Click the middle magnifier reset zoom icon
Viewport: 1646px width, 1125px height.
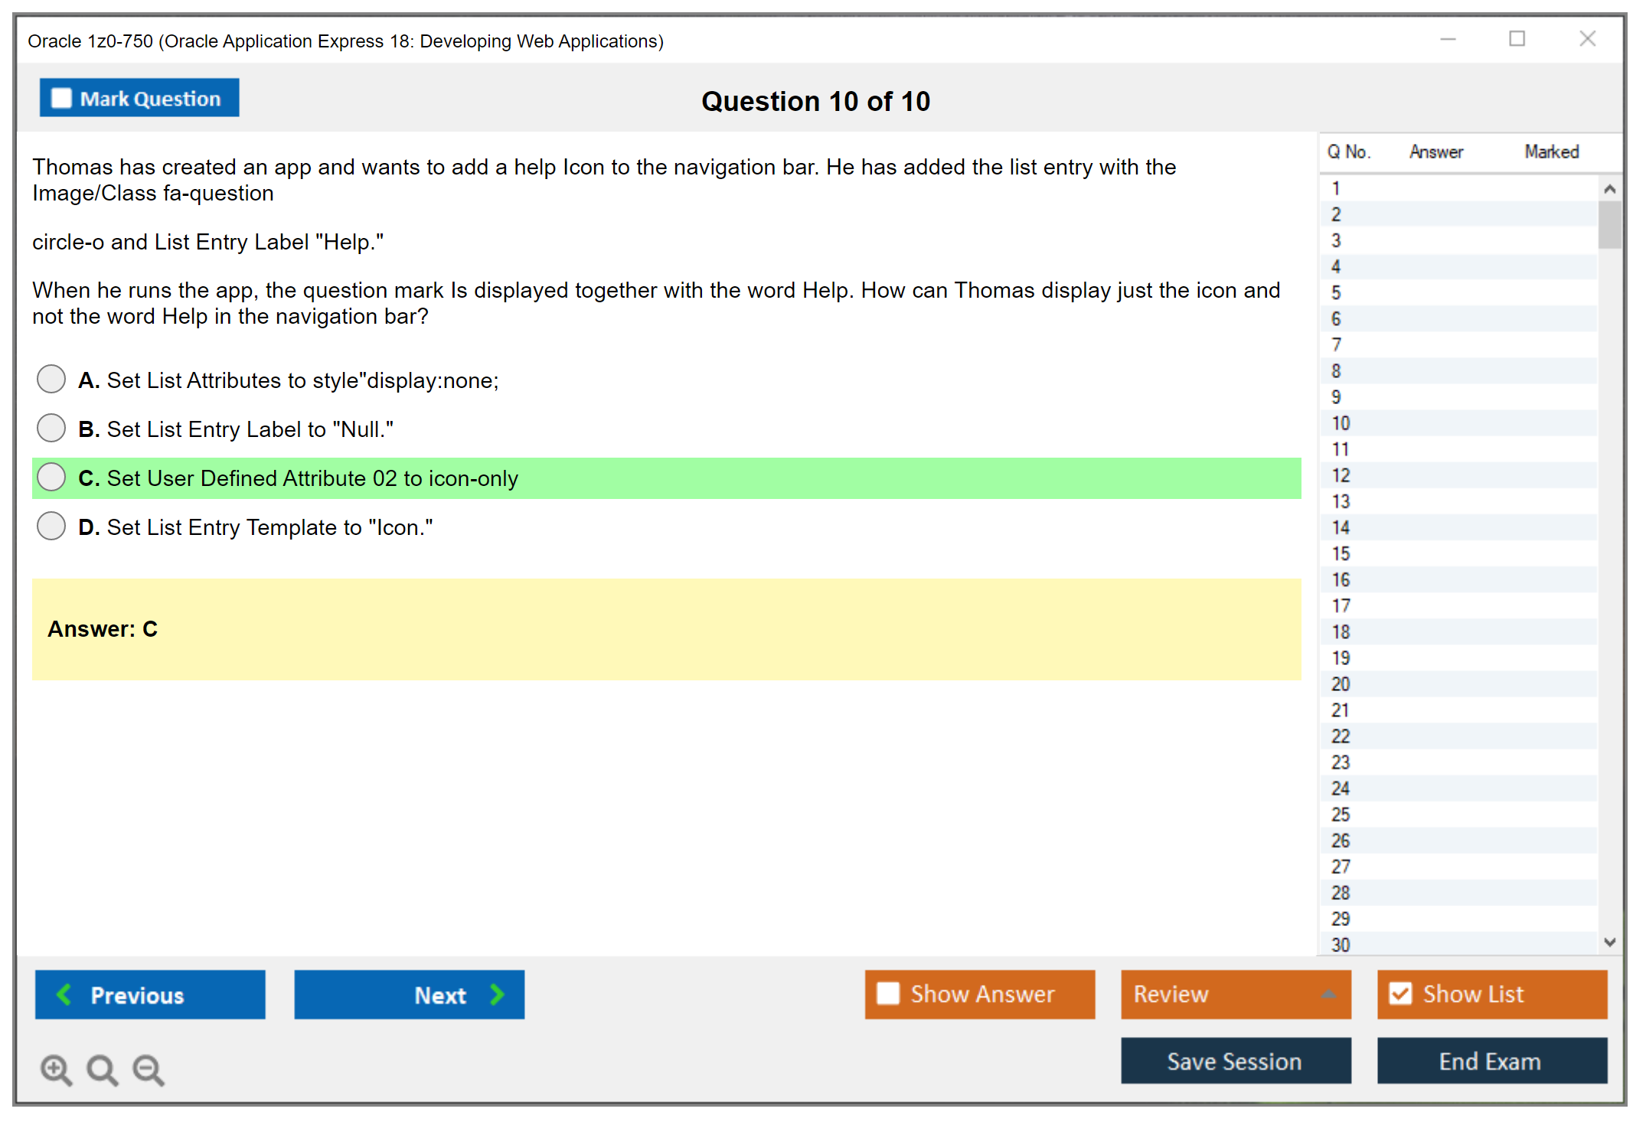102,1069
